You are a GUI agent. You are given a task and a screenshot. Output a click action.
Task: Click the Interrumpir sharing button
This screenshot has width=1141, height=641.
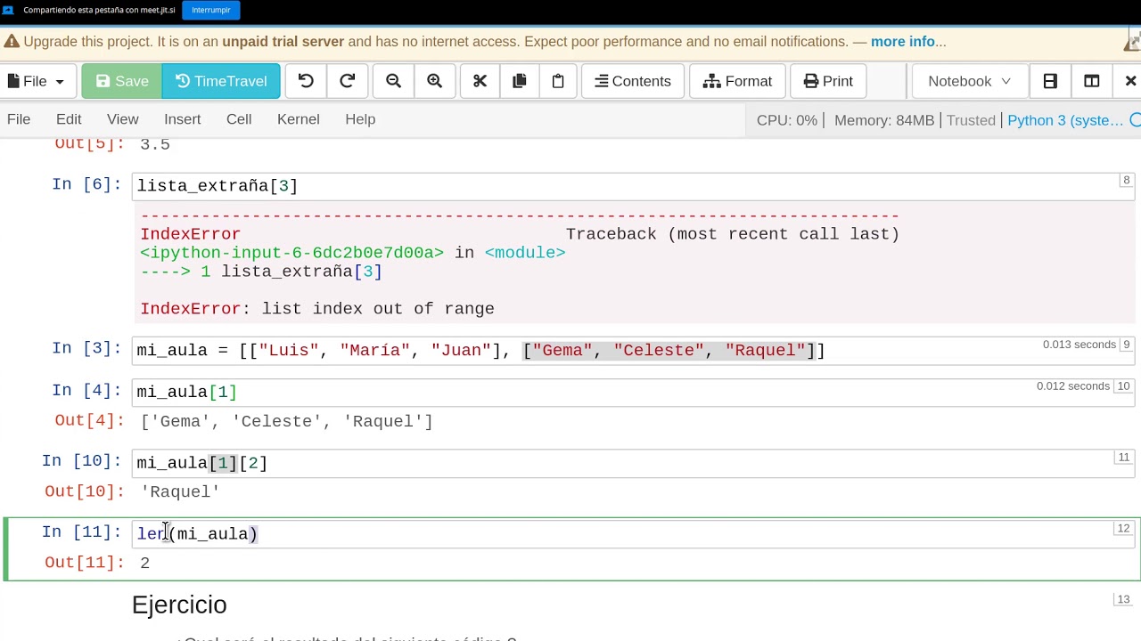pyautogui.click(x=211, y=10)
